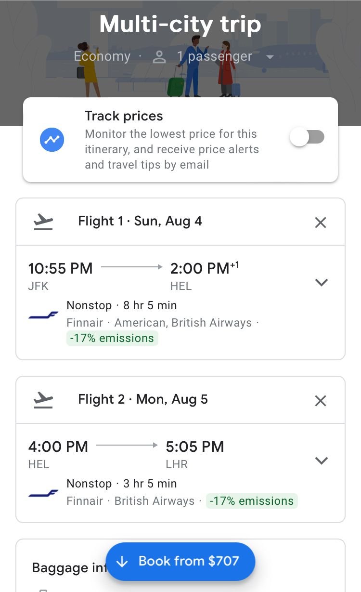Click the Multi-city trip title
This screenshot has width=361, height=592.
coord(180,24)
